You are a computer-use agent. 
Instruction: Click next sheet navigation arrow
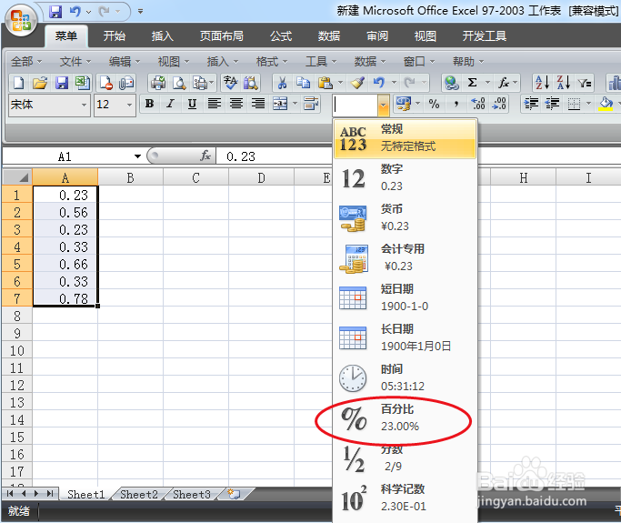[37, 494]
